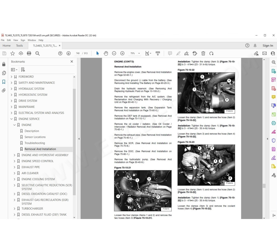The height and width of the screenshot is (252, 277).
Task: Add a sticky note comment
Action: click(x=170, y=53)
